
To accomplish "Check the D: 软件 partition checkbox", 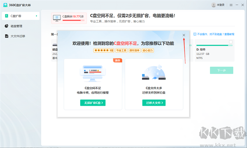I will pos(231,42).
